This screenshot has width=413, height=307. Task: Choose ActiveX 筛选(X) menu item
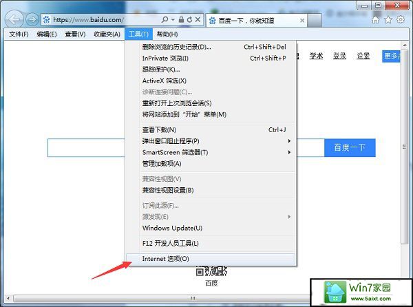pyautogui.click(x=211, y=81)
